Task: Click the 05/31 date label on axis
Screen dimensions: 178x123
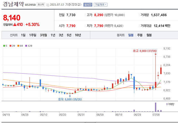Action: point(81,115)
